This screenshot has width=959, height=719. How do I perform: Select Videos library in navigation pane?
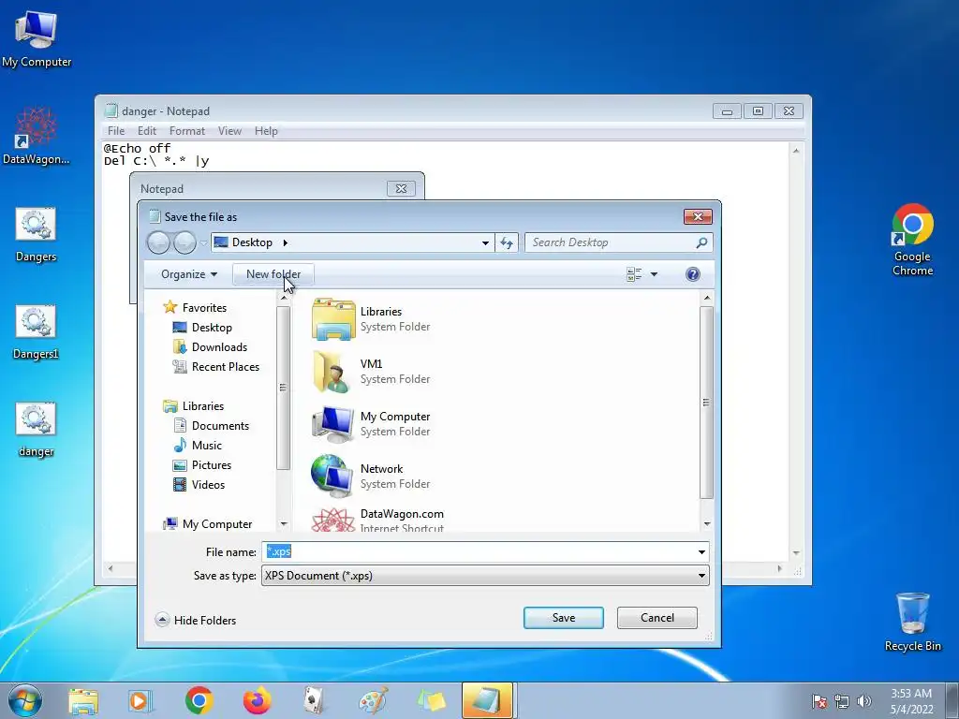pos(199,485)
